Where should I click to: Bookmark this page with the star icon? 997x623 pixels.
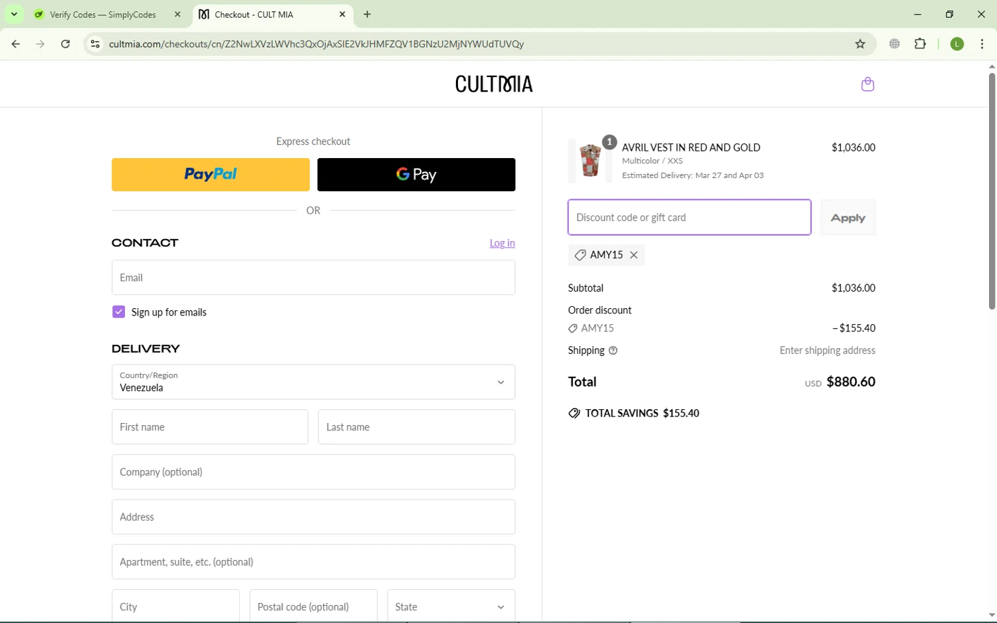tap(860, 44)
